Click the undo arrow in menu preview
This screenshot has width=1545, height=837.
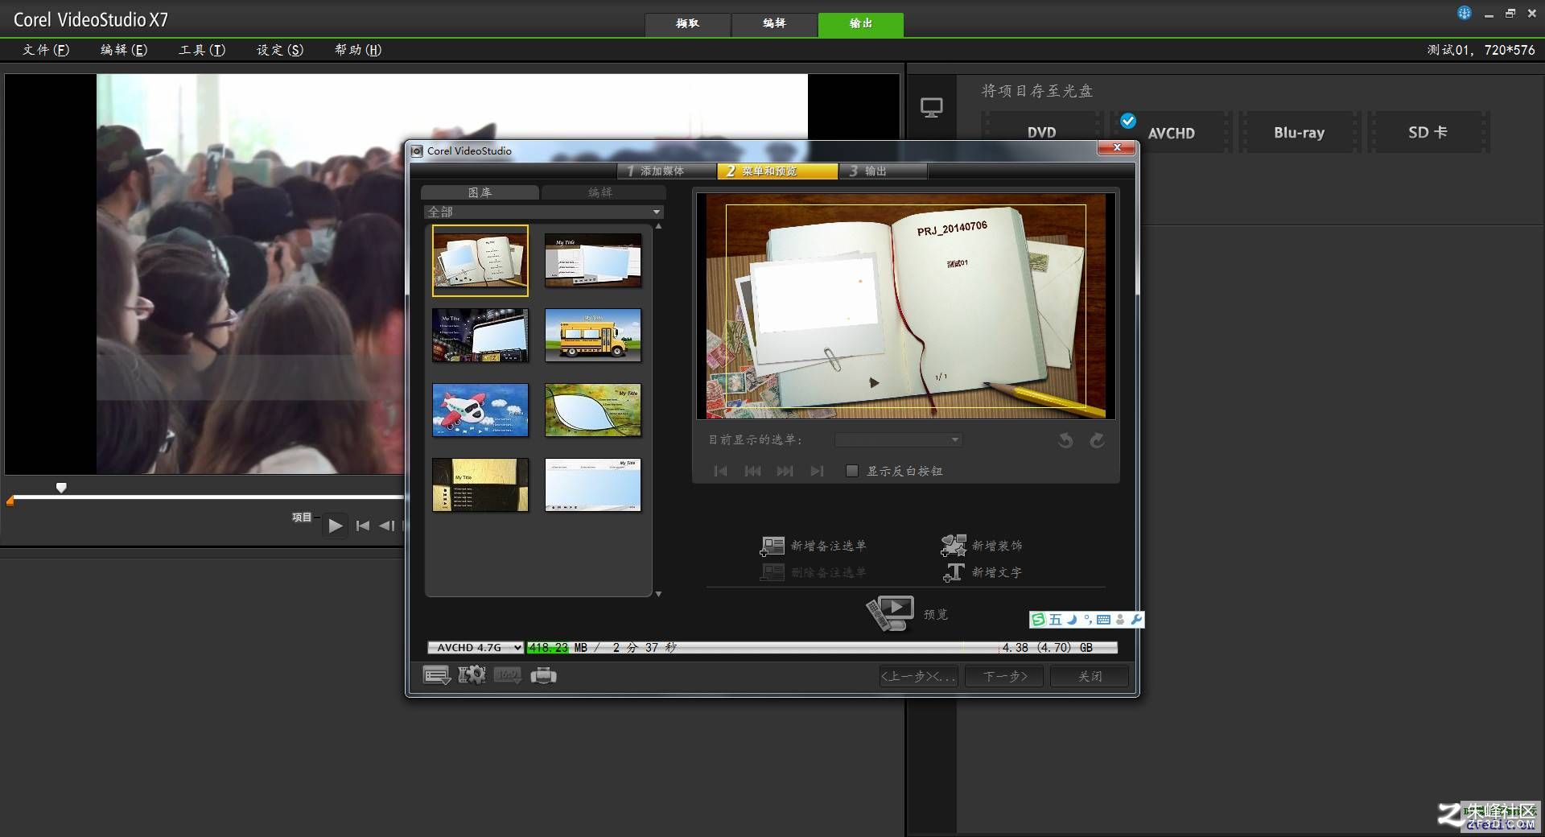[x=1065, y=440]
